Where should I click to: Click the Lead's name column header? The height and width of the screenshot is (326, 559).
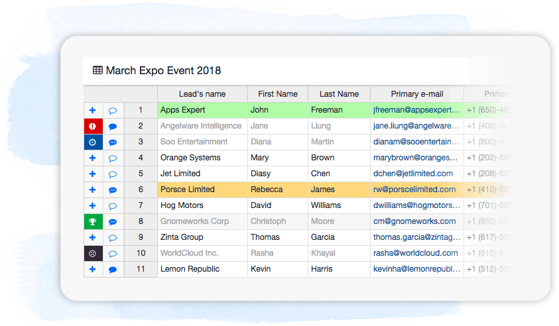(x=202, y=94)
